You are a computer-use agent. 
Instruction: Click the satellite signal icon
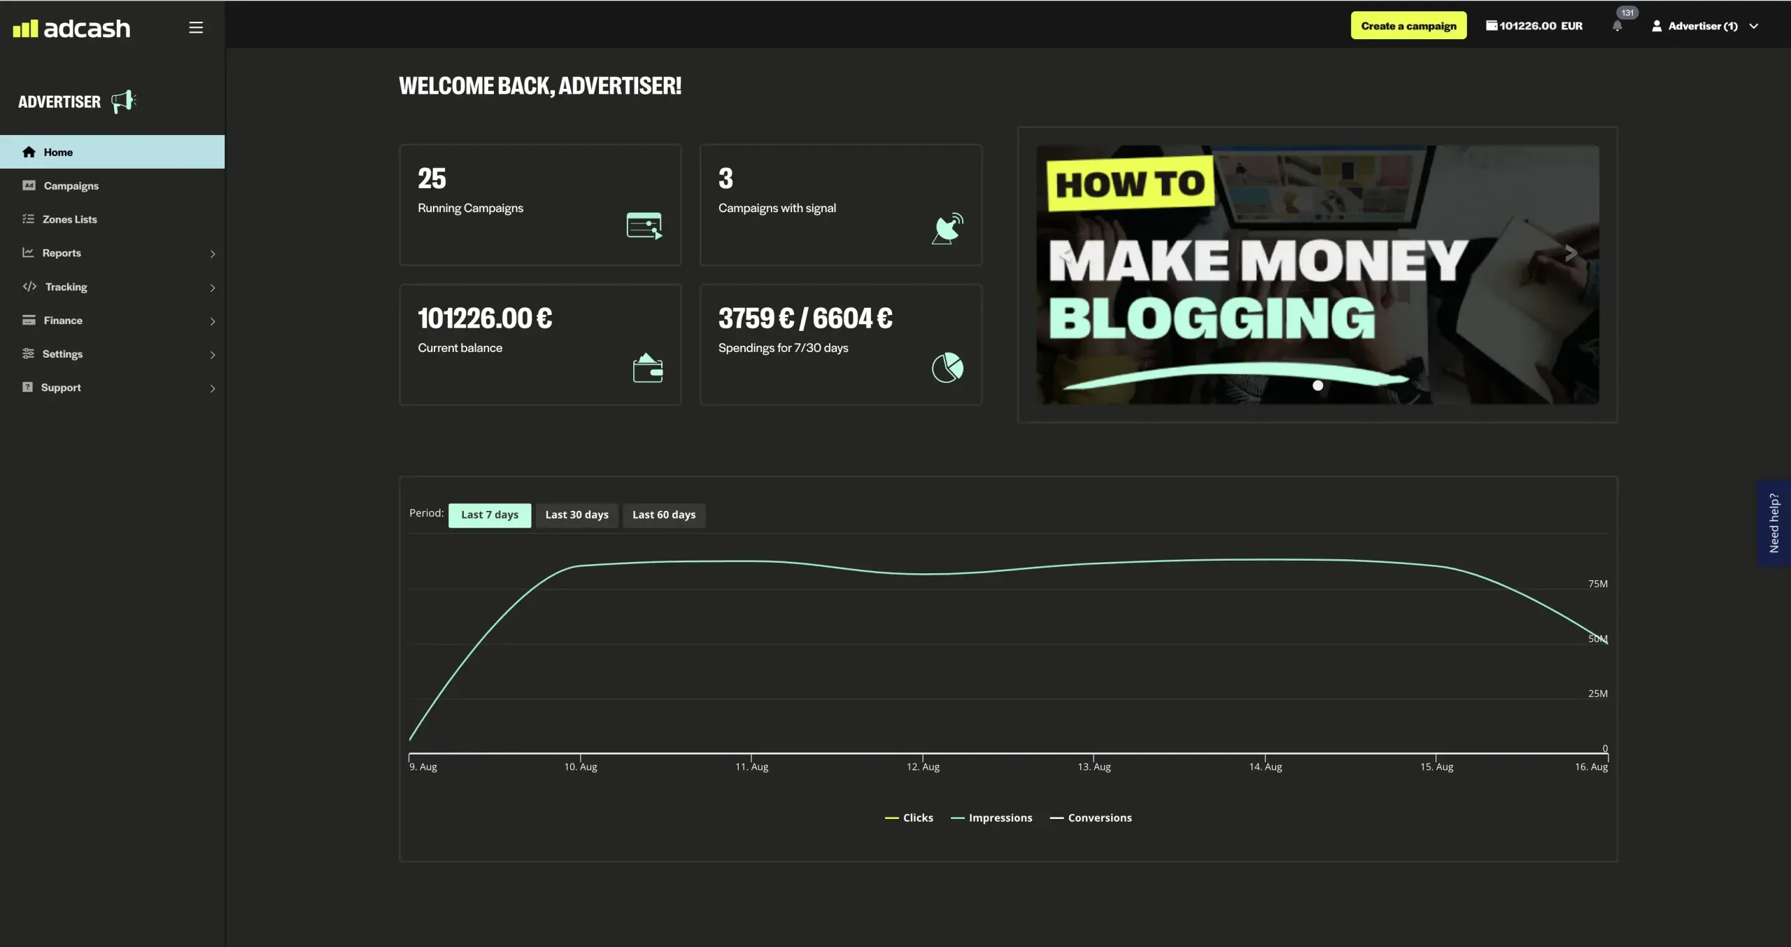[947, 228]
